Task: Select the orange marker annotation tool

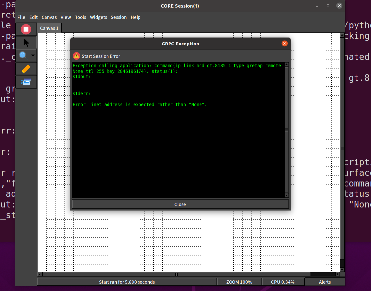Action: point(26,69)
